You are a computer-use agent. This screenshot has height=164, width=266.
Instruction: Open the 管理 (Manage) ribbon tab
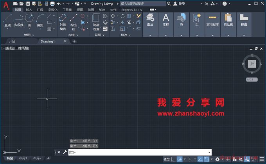[x=91, y=10]
